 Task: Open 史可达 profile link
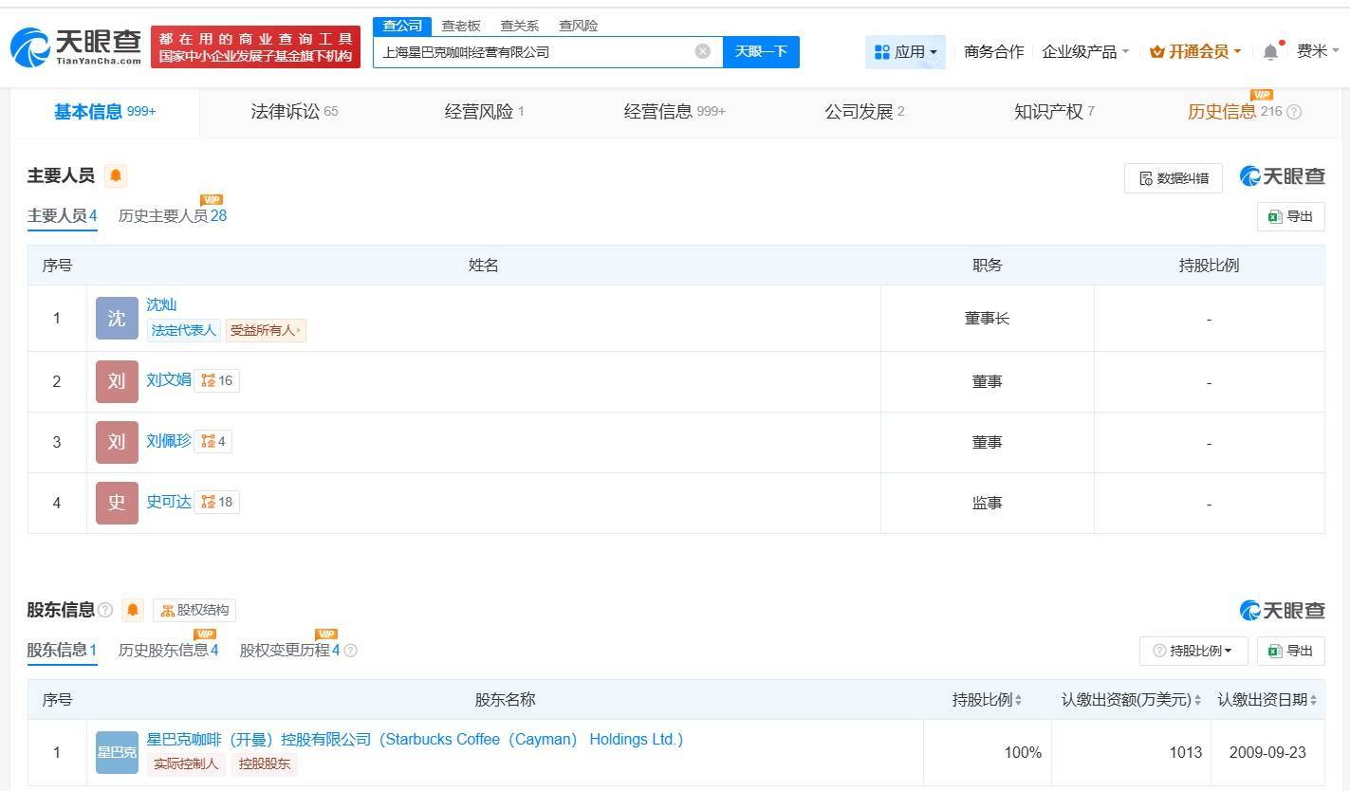(169, 501)
